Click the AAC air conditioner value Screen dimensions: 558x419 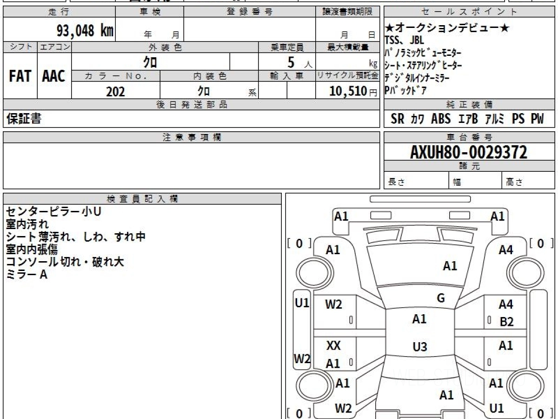(x=54, y=76)
